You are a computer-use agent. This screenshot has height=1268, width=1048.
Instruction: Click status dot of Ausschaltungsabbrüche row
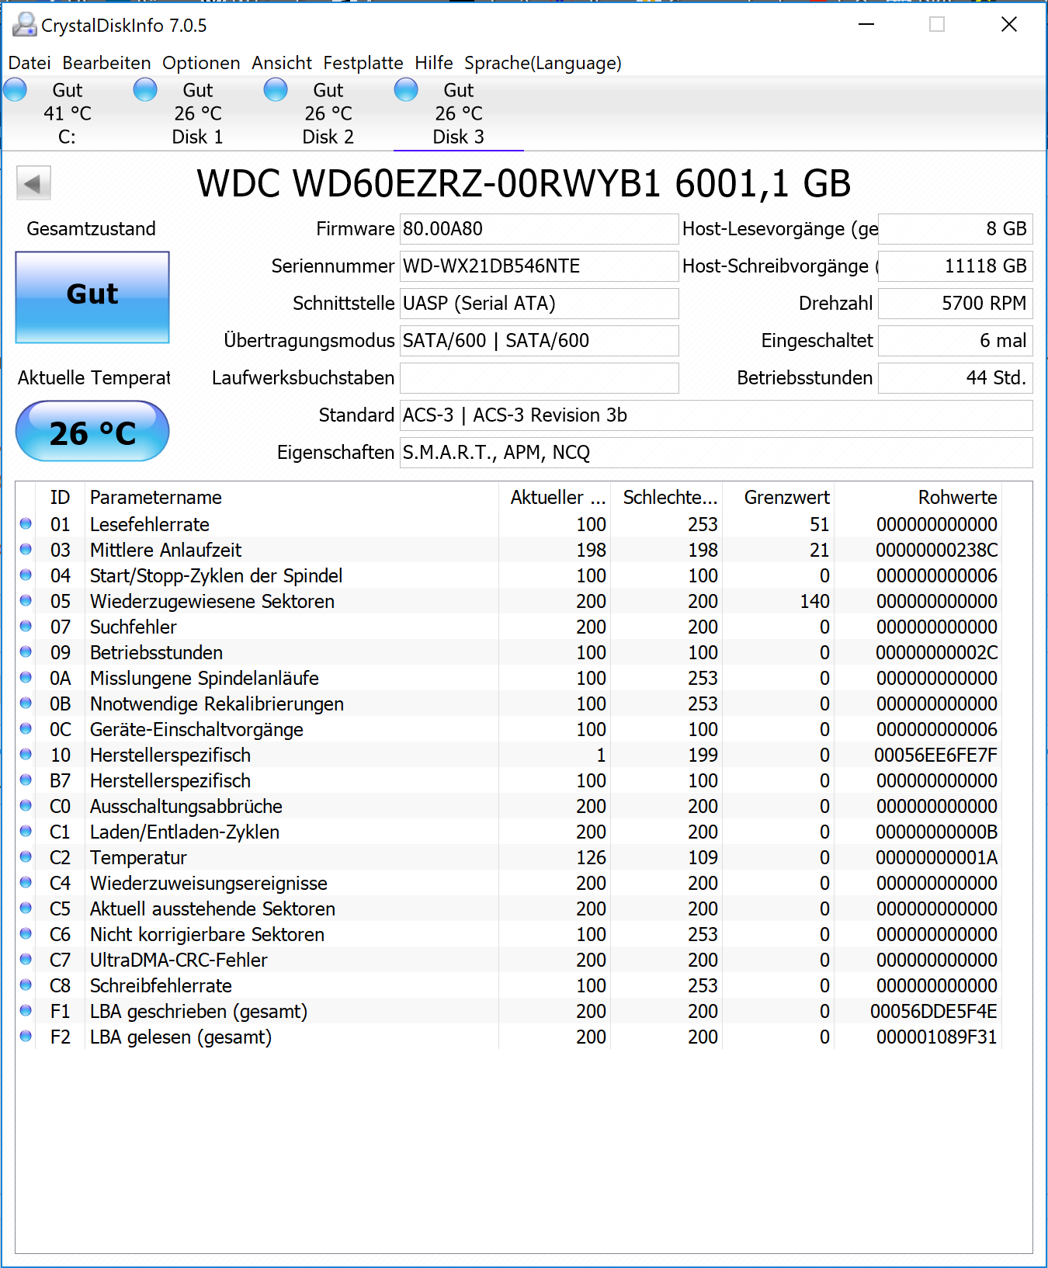point(26,806)
